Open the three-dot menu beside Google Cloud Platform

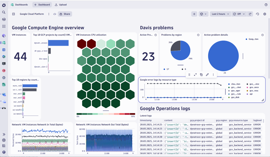[x=49, y=14]
